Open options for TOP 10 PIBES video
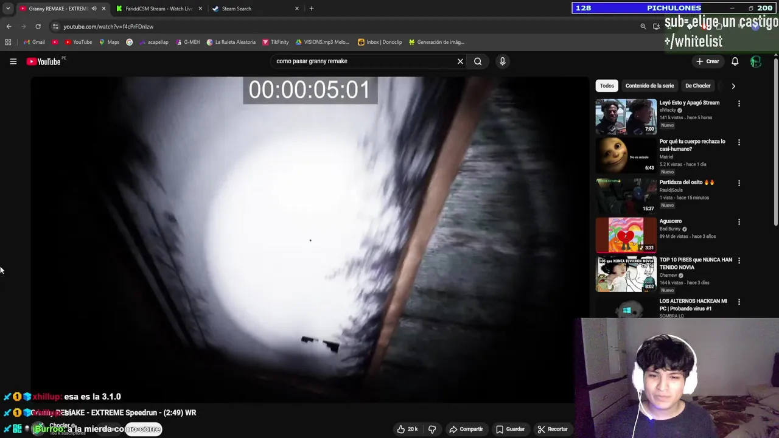The height and width of the screenshot is (438, 779). click(x=739, y=260)
